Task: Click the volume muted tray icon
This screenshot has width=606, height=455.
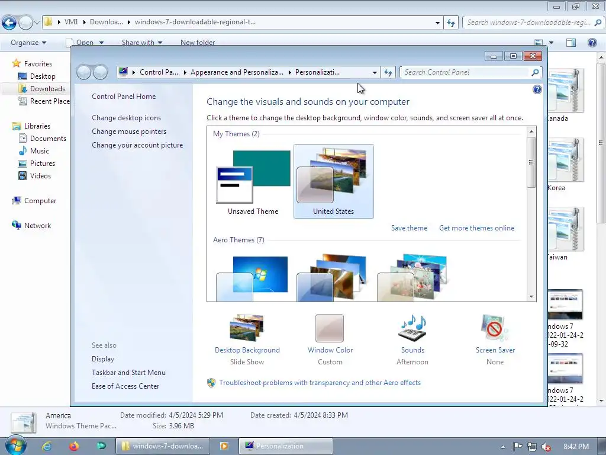Action: 546,447
